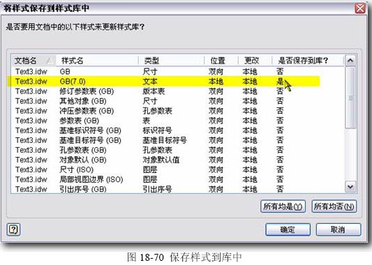The image size is (372, 265).
Task: Sort by the 类型 column header
Action: click(172, 61)
